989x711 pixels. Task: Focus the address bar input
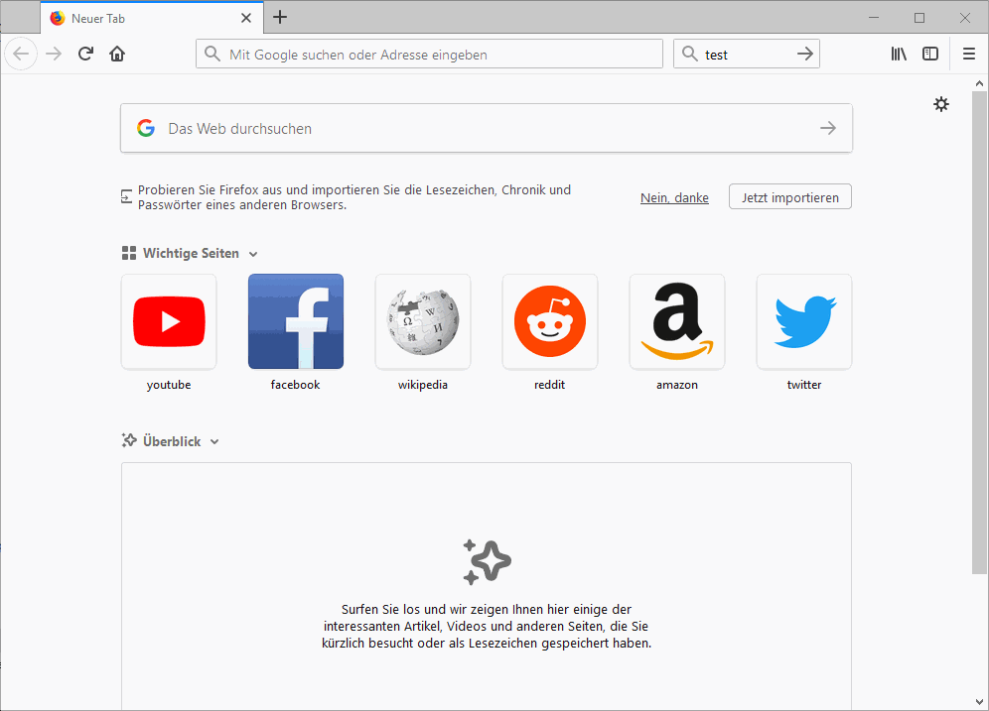pyautogui.click(x=430, y=55)
